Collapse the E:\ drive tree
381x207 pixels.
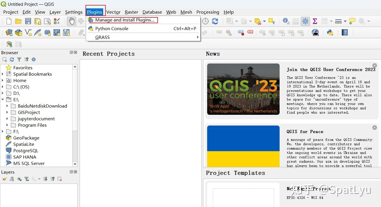[x=2, y=99]
